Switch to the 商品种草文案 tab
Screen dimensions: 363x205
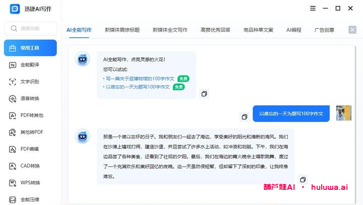(258, 30)
